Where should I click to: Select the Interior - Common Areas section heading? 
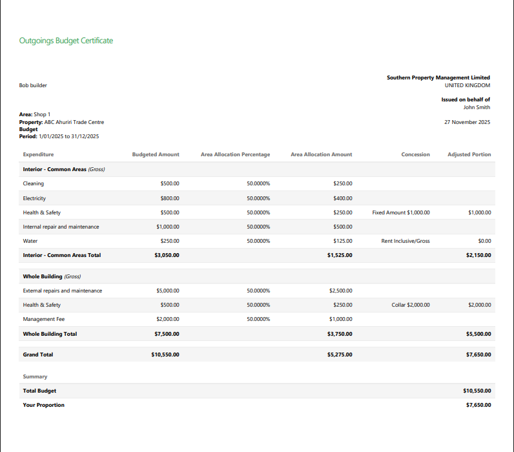click(x=54, y=169)
